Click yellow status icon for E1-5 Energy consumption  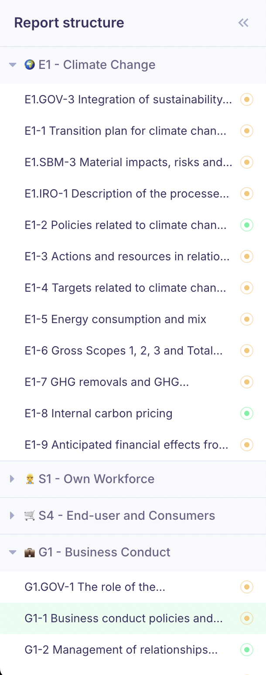[x=247, y=319]
